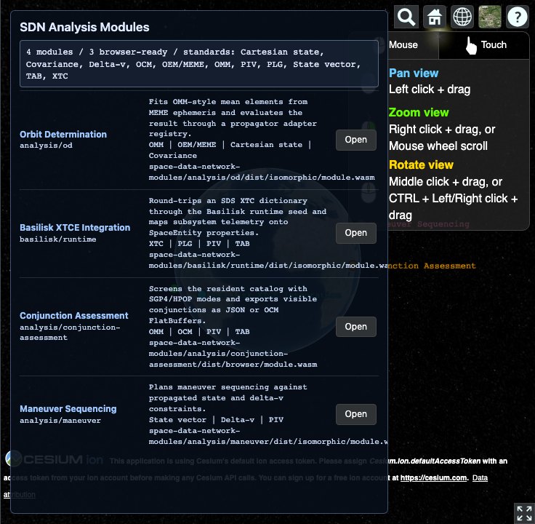Open scene mode globe picker
Image resolution: width=535 pixels, height=524 pixels.
click(x=462, y=17)
